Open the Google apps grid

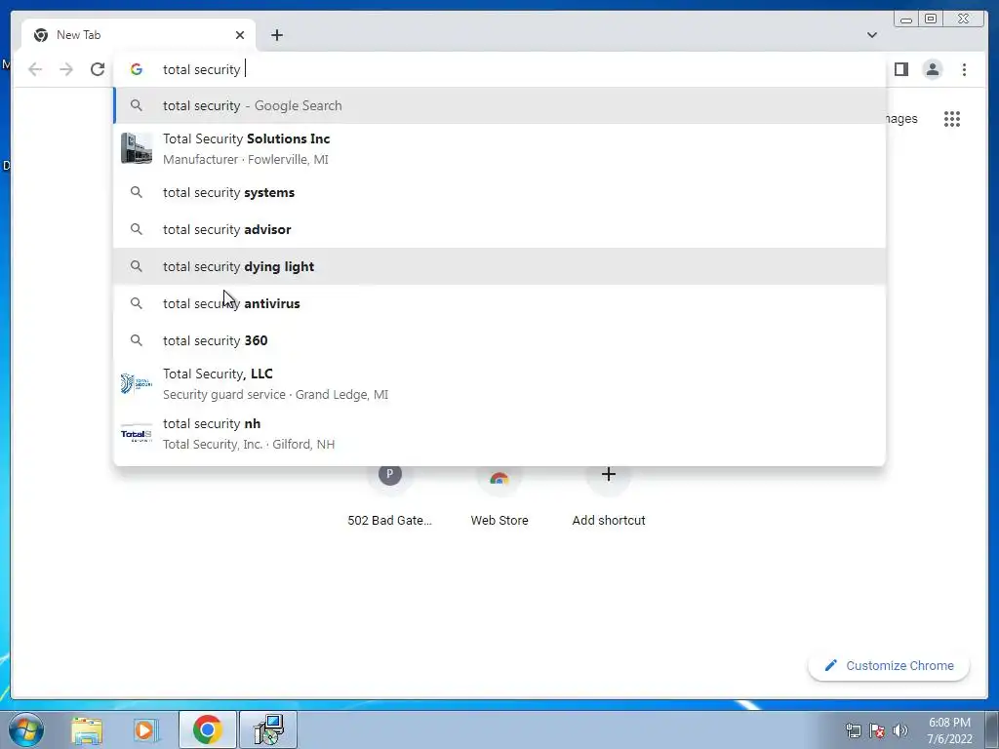(x=952, y=119)
